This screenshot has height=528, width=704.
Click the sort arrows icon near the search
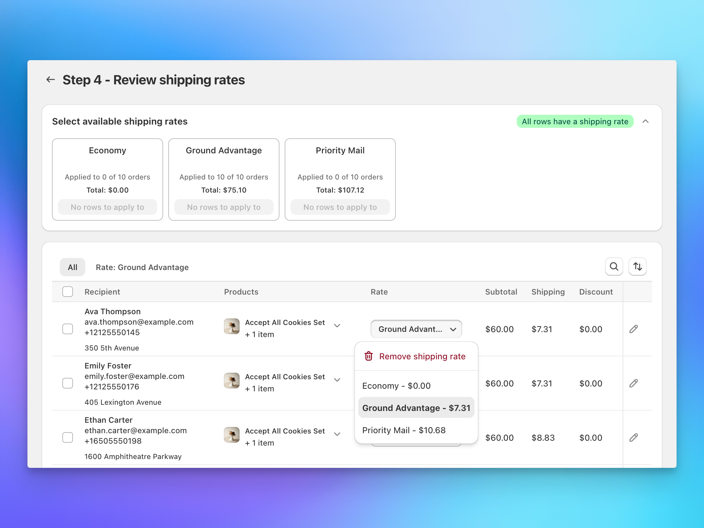[637, 267]
